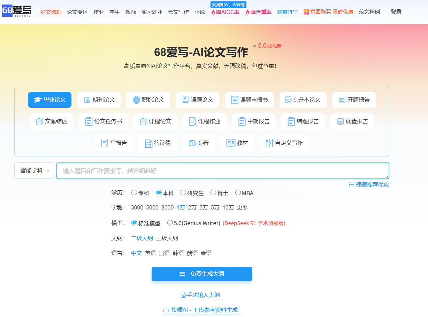Click the 答辩稿 checklist icon

pyautogui.click(x=148, y=143)
